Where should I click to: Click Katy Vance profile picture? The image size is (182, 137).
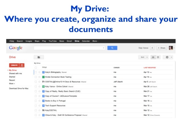[x=171, y=48]
